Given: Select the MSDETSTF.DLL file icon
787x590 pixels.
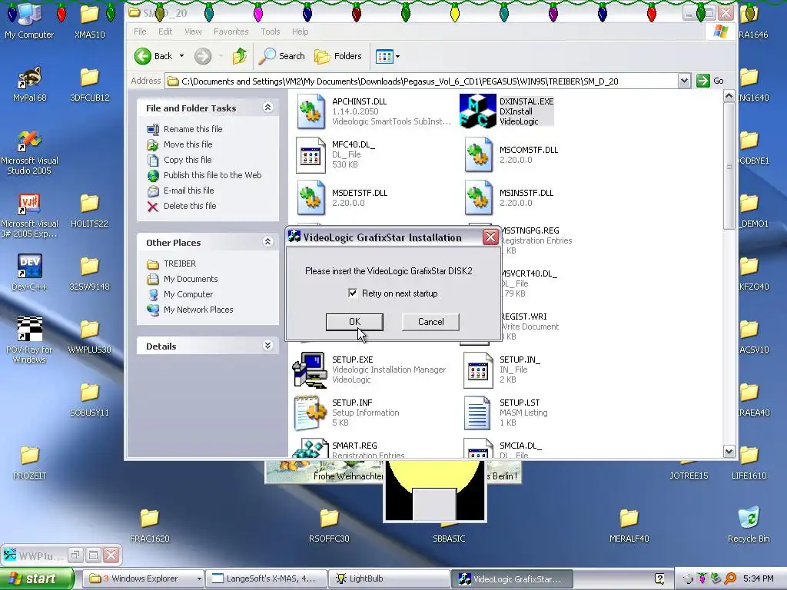Looking at the screenshot, I should [310, 197].
